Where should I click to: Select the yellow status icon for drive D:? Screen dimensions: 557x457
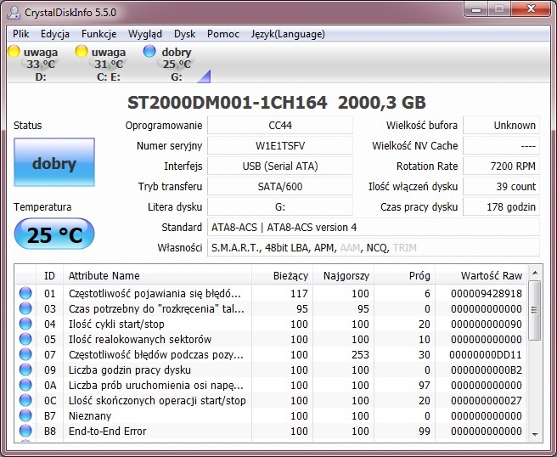pyautogui.click(x=14, y=52)
